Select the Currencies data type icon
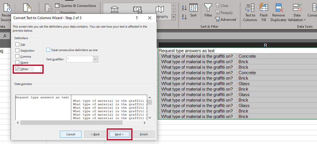 tap(137, 9)
